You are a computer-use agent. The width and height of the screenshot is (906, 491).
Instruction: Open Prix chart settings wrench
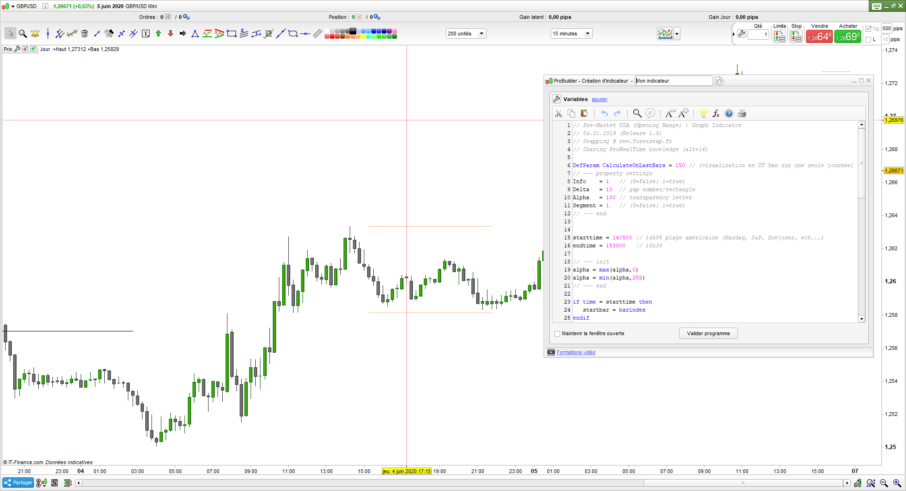click(x=17, y=49)
